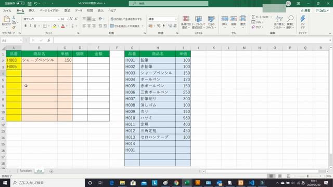The image size is (333, 187).
Task: Click Wrap Text (折り返して全体を表示する)
Action: [126, 19]
